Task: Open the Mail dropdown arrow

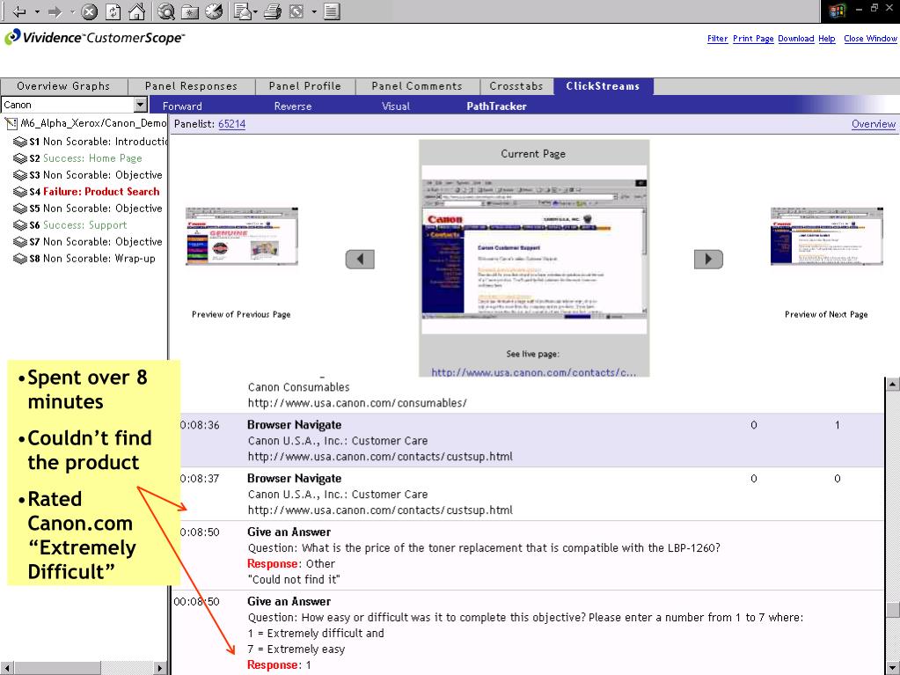Action: [255, 12]
